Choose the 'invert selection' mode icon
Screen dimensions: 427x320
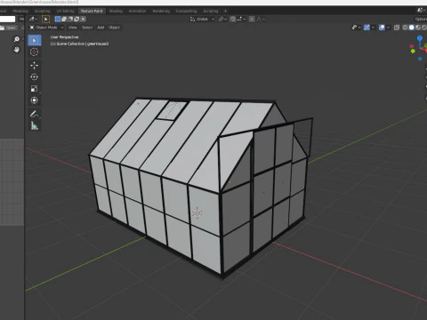point(77,20)
